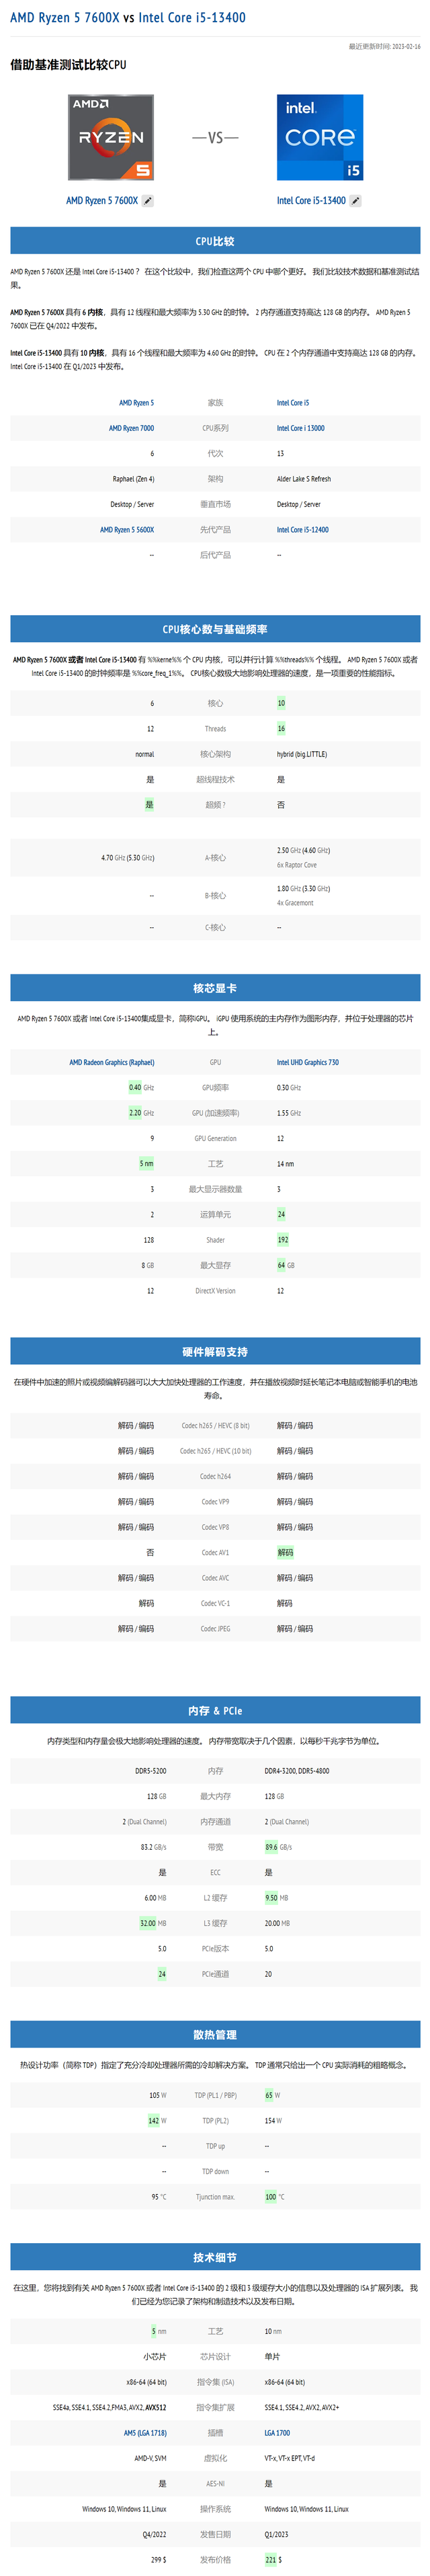Click the 内存 & PCIe section header
Viewport: 430px width, 2576px height.
(215, 1711)
